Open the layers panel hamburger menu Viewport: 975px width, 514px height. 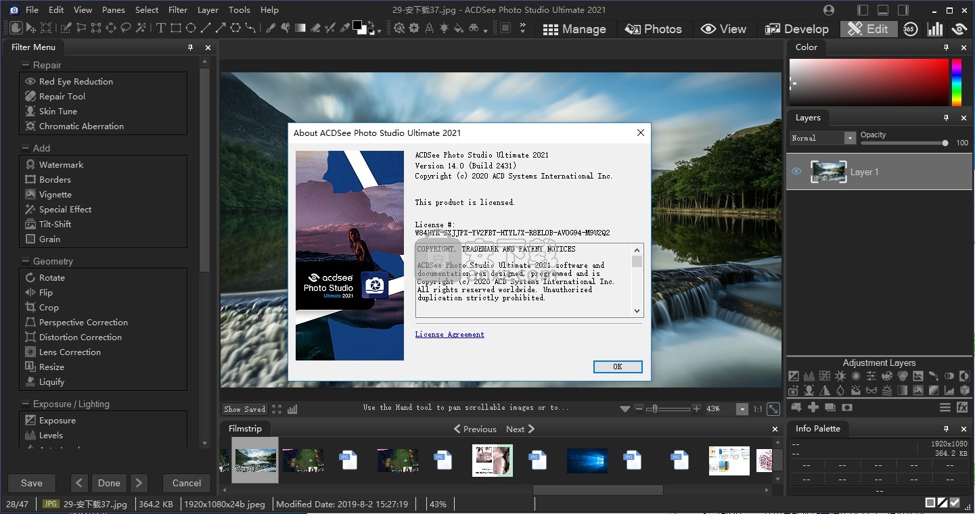(945, 407)
